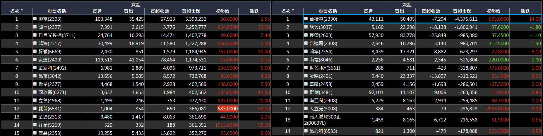Sort 賣超 table by 名次 arrow

tap(293, 11)
